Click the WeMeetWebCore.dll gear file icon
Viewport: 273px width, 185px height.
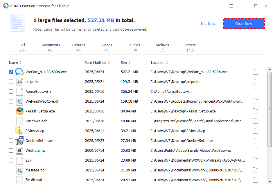19,101
